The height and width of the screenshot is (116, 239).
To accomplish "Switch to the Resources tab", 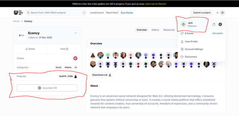I will (x=169, y=30).
